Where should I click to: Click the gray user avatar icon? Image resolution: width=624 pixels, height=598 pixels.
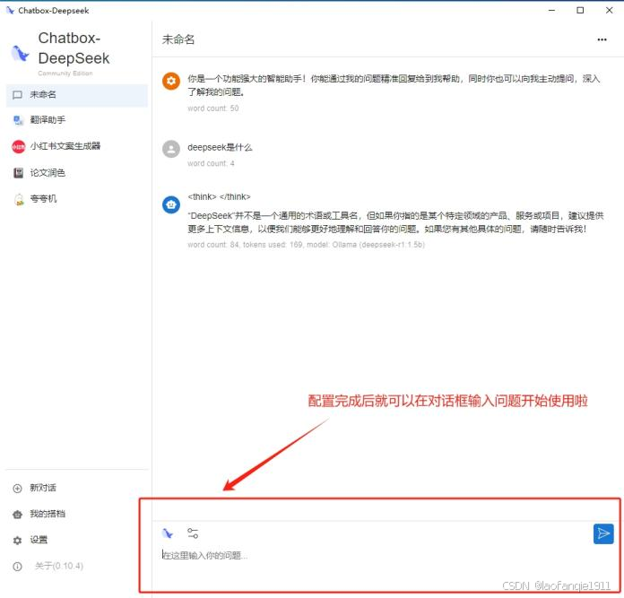pos(171,149)
